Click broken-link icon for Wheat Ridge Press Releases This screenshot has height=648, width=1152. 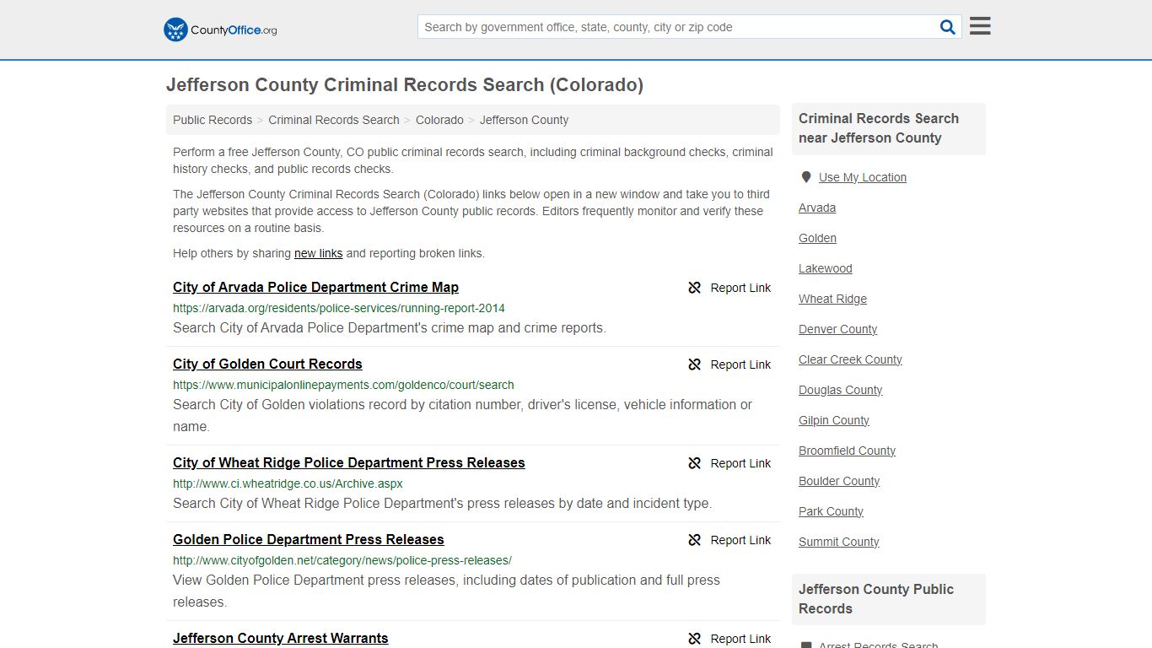pyautogui.click(x=695, y=463)
